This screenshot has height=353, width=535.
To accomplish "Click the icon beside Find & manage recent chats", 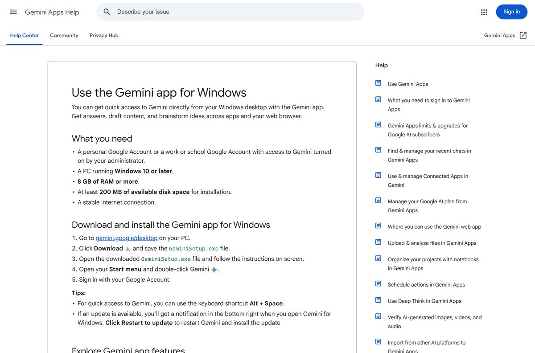I will 378,151.
